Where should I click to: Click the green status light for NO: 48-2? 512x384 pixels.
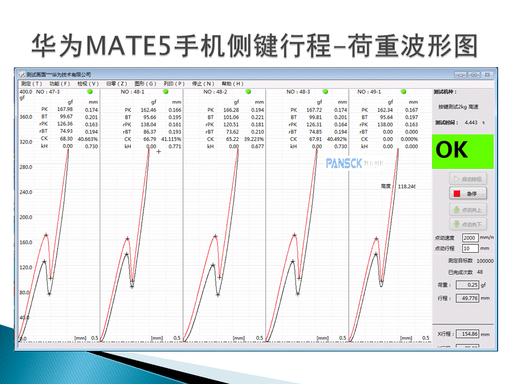coord(248,92)
